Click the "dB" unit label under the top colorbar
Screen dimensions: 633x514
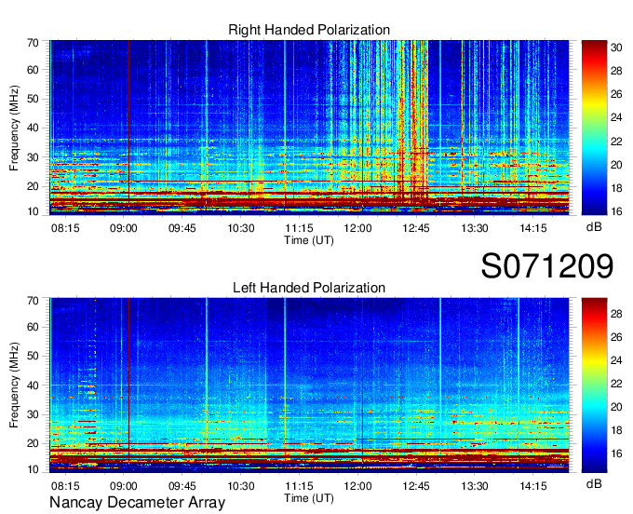point(594,227)
